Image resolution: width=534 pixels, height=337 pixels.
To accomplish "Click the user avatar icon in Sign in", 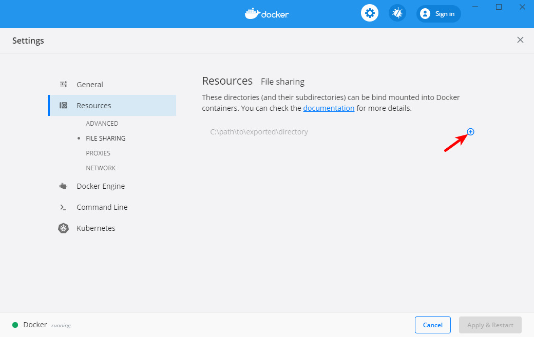I will (425, 13).
